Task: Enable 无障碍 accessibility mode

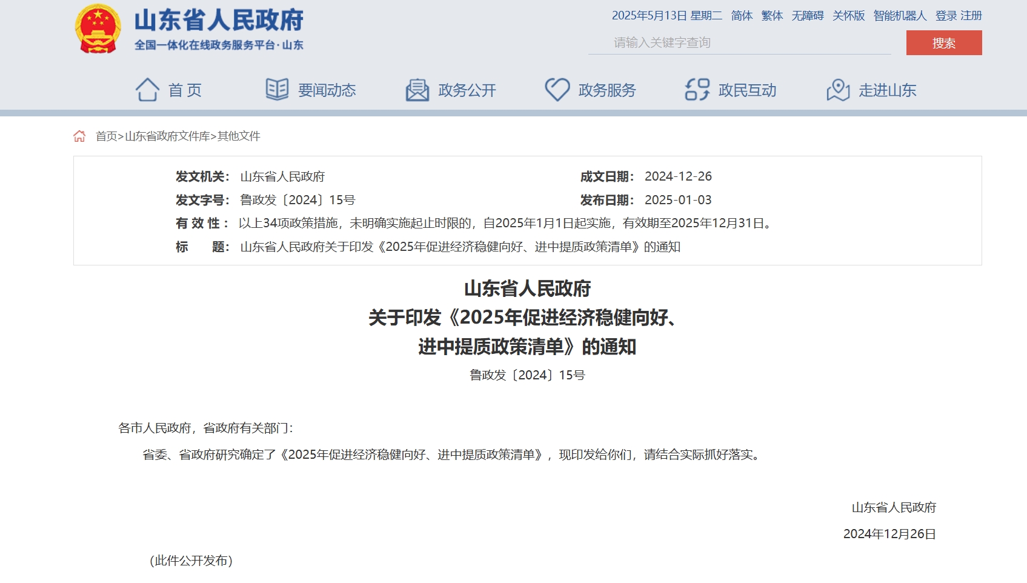Action: tap(807, 16)
